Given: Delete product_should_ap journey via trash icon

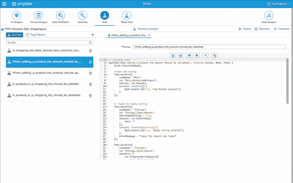Looking at the screenshot, I should click(90, 73).
